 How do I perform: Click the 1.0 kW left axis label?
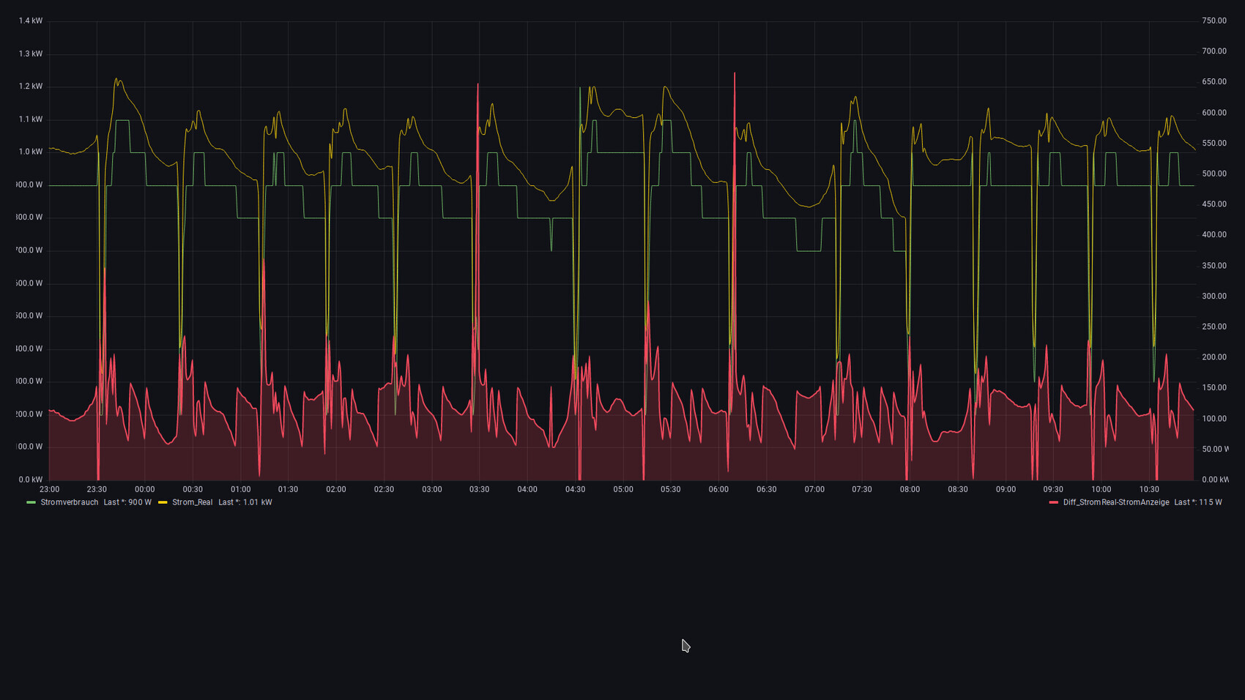coord(31,152)
